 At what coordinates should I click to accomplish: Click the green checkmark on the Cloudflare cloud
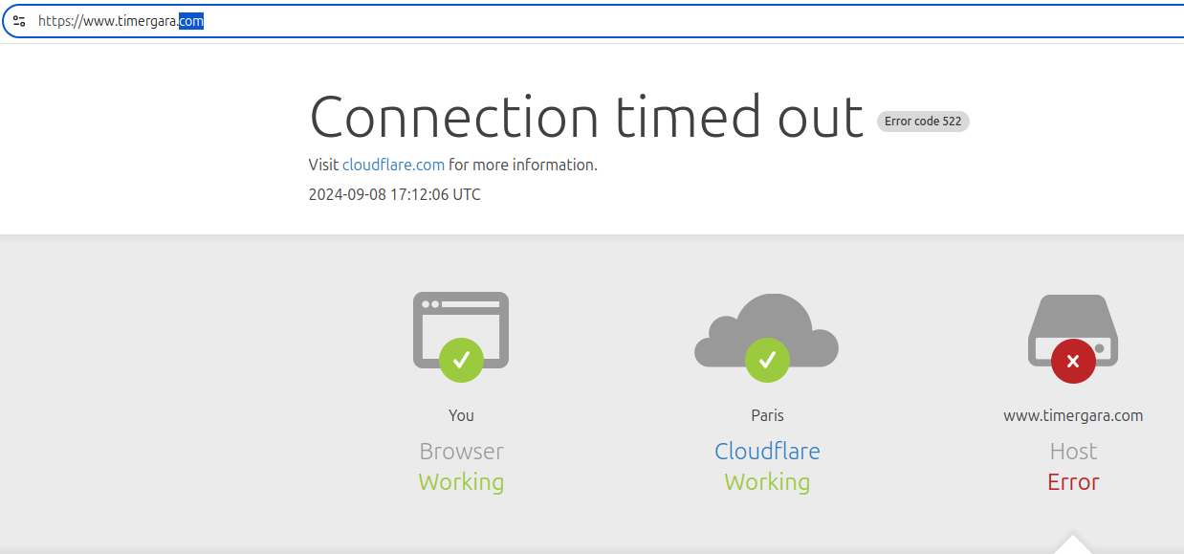tap(766, 362)
